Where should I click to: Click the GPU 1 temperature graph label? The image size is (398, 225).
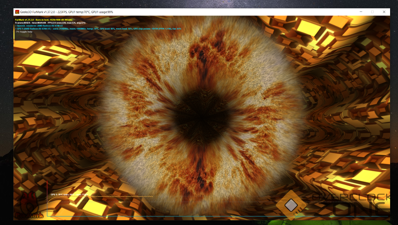point(69,195)
